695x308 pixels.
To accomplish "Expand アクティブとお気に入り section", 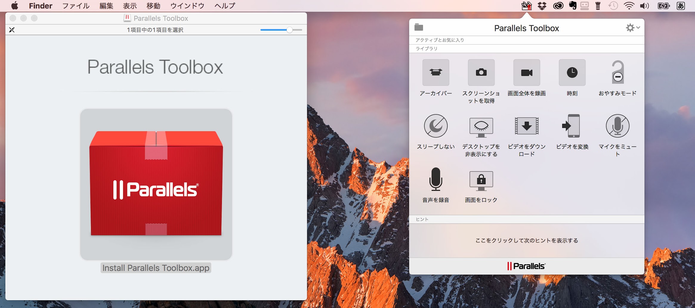I will [526, 40].
